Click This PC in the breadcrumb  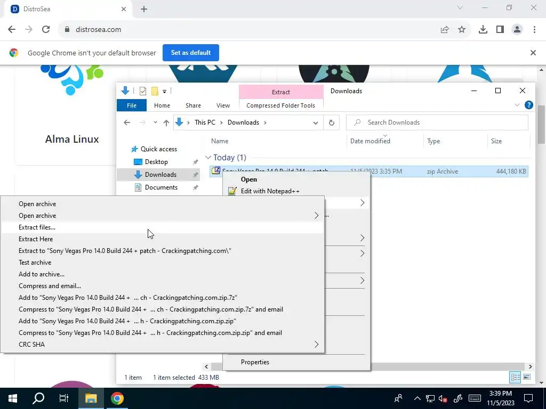tap(205, 122)
